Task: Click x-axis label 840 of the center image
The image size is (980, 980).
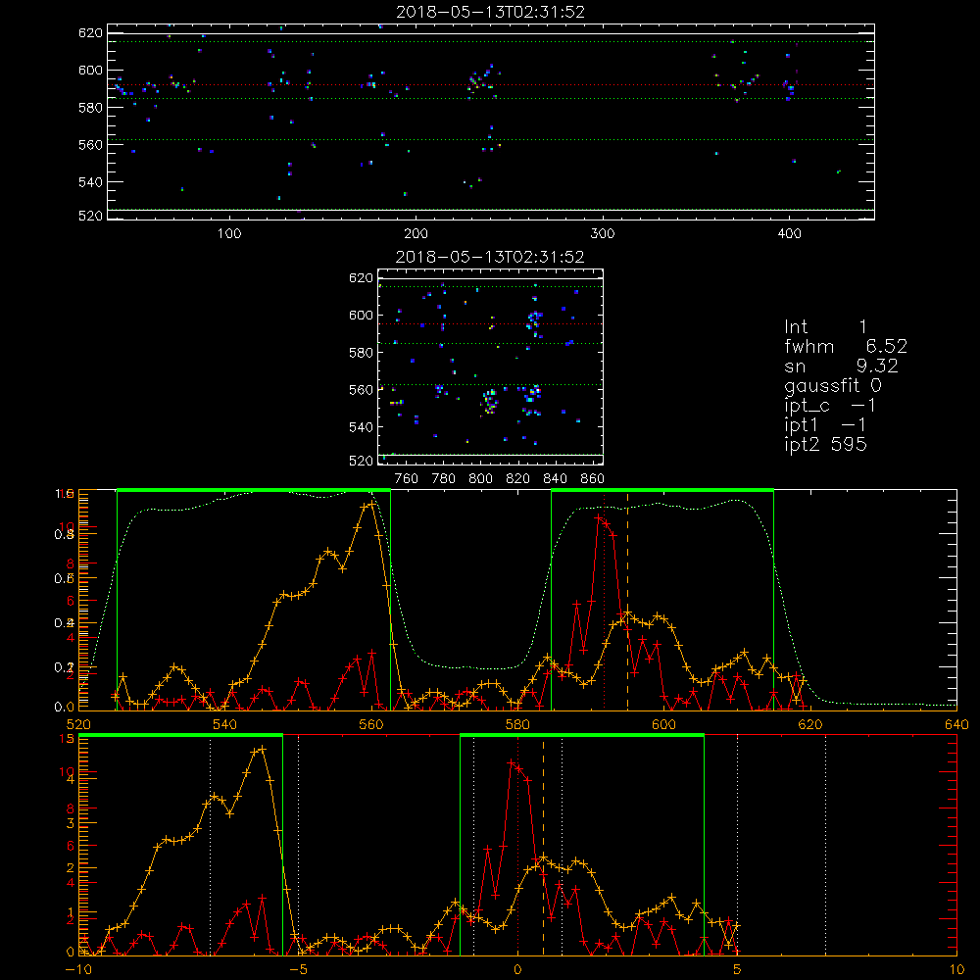Action: point(555,479)
